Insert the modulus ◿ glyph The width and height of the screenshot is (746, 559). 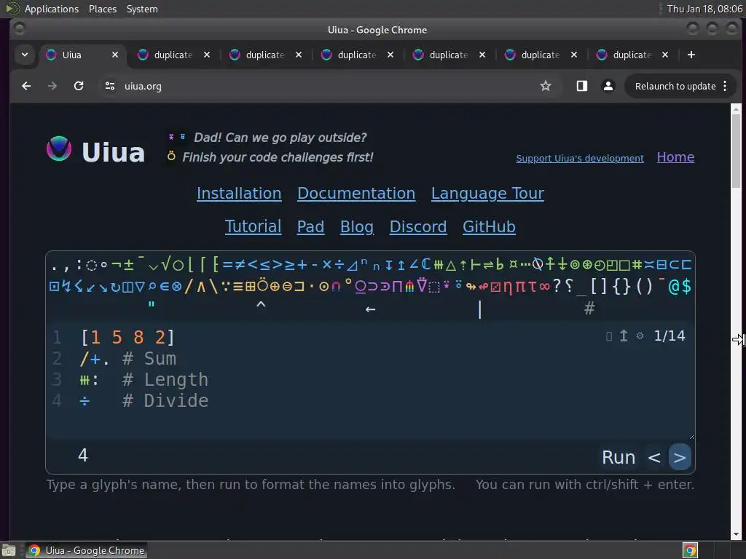(352, 266)
